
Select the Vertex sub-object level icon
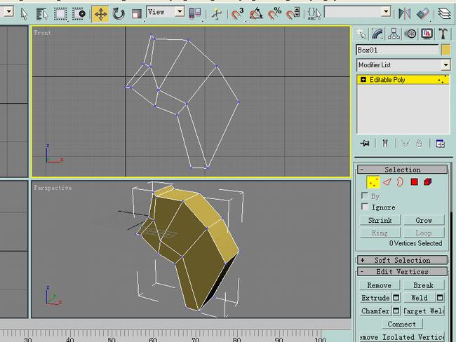[373, 182]
